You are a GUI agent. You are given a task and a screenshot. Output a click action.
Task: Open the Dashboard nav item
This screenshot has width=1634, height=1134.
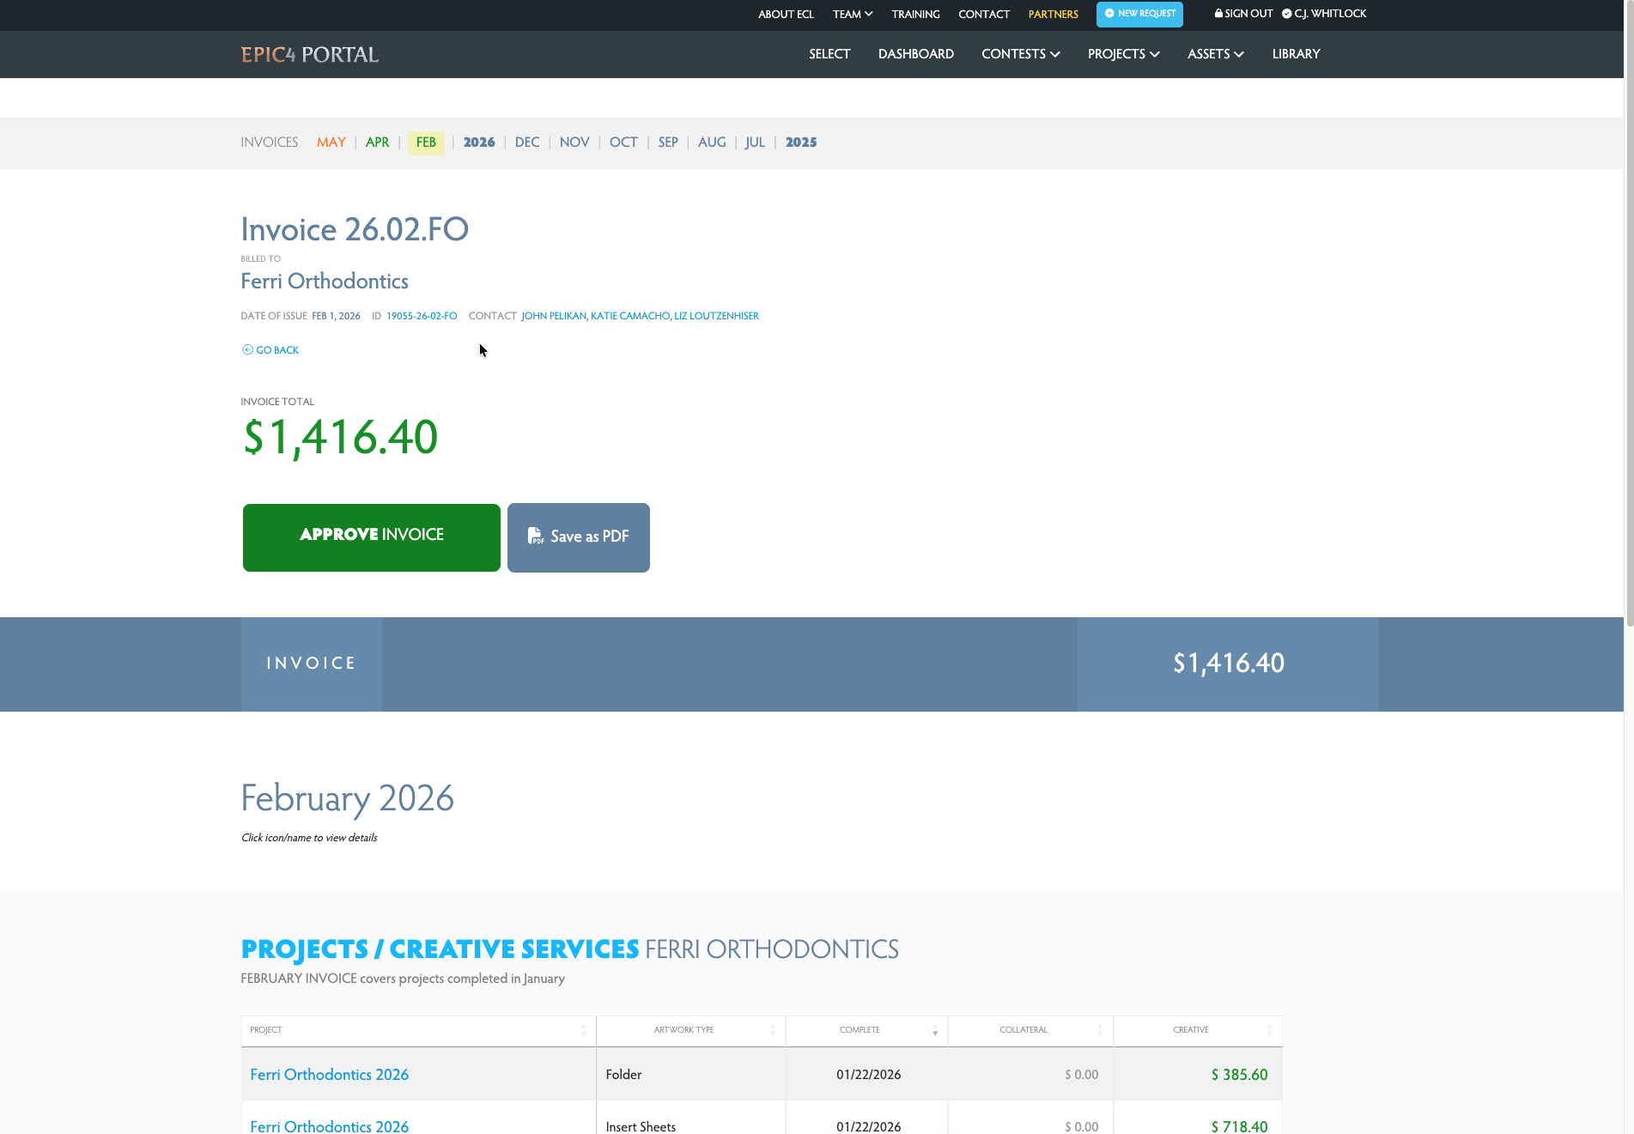point(916,54)
